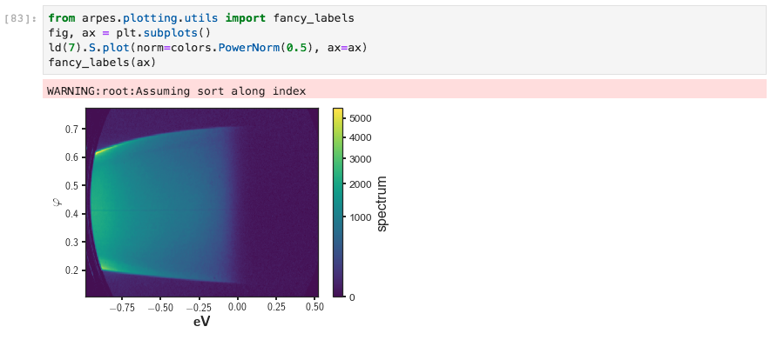This screenshot has width=771, height=340.
Task: Click y-axis tick label 0.2
Action: (71, 270)
